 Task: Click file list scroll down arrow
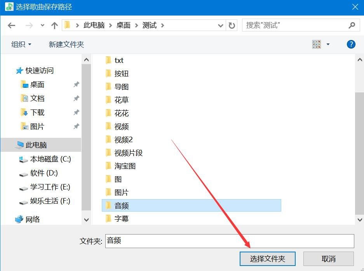click(x=360, y=220)
